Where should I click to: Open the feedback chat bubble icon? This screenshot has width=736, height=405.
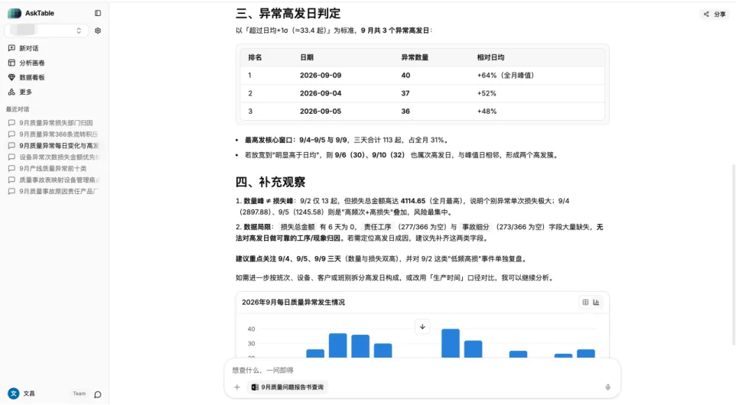click(x=98, y=394)
